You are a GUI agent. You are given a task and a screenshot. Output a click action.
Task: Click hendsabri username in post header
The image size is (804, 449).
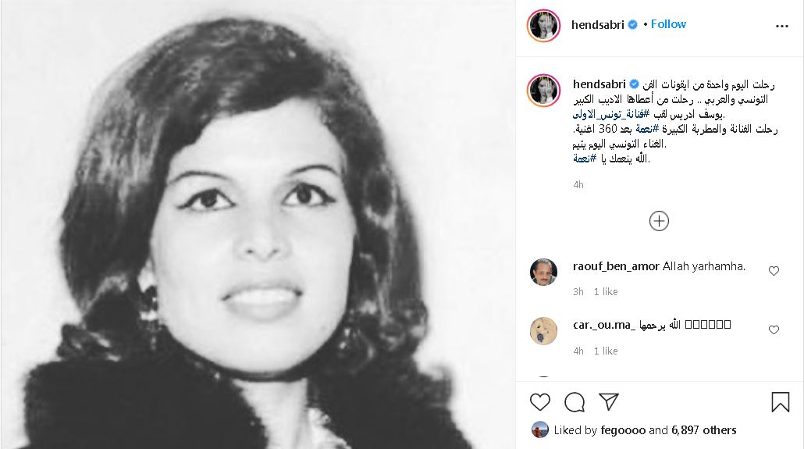[x=597, y=25]
